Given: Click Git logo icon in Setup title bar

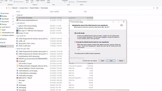Looking at the screenshot, I should point(71,22).
